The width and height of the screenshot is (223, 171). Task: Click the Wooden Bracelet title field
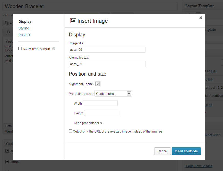click(x=90, y=6)
